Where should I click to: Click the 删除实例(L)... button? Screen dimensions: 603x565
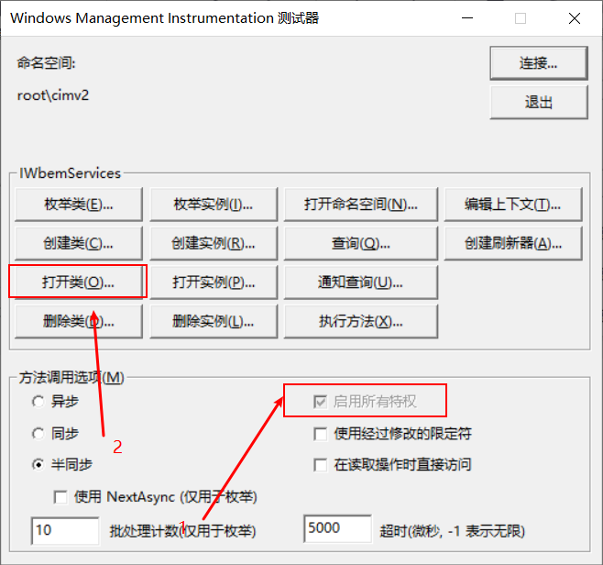213,321
